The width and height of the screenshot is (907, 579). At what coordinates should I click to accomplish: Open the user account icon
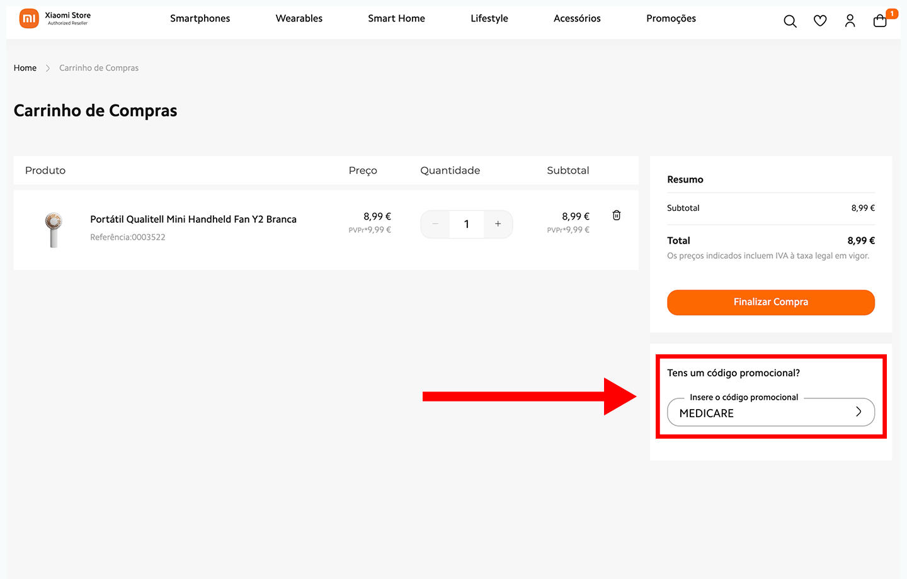850,21
